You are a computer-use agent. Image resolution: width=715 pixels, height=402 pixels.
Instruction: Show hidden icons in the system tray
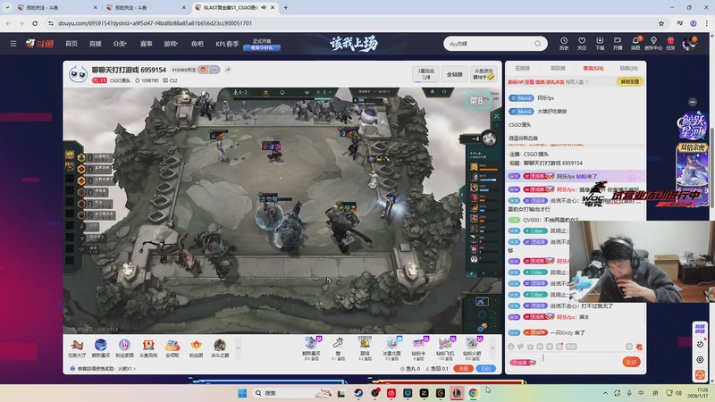pyautogui.click(x=605, y=393)
